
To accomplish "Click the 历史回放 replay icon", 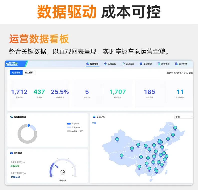I will (x=123, y=64).
